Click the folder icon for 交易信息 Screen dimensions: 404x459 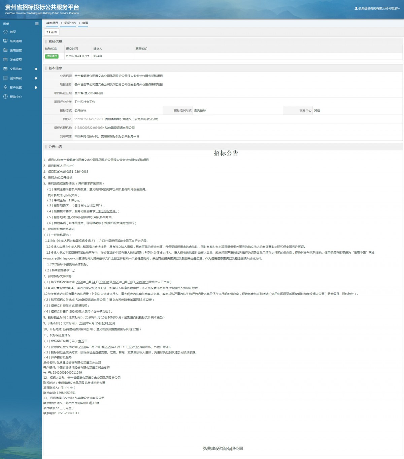tap(5, 69)
